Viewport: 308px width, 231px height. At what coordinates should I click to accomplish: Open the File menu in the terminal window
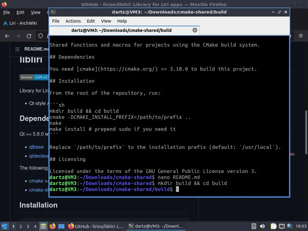click(x=56, y=21)
